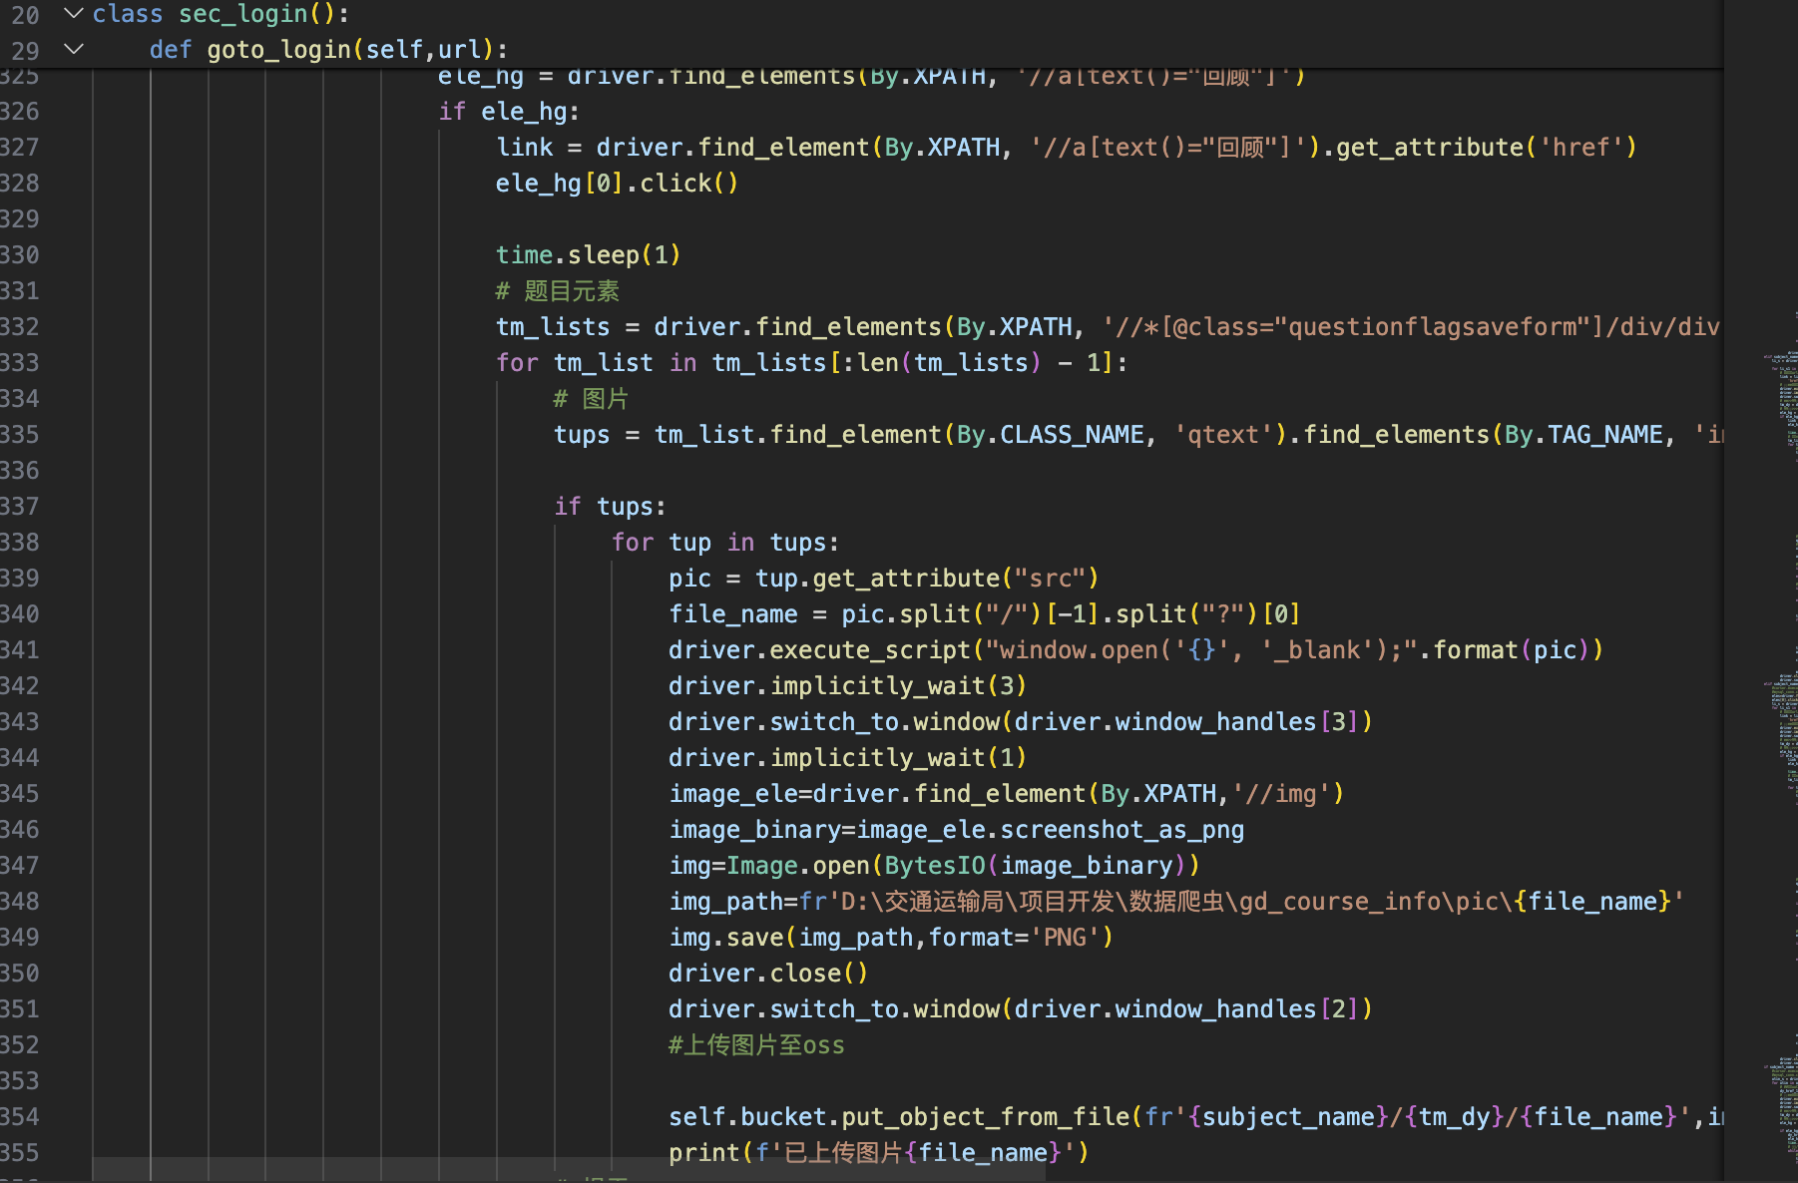Click 'file_name = pic.split' line
The height and width of the screenshot is (1183, 1798).
(x=984, y=614)
